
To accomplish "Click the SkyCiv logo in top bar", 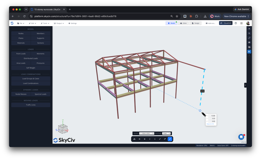I will [x=12, y=23].
